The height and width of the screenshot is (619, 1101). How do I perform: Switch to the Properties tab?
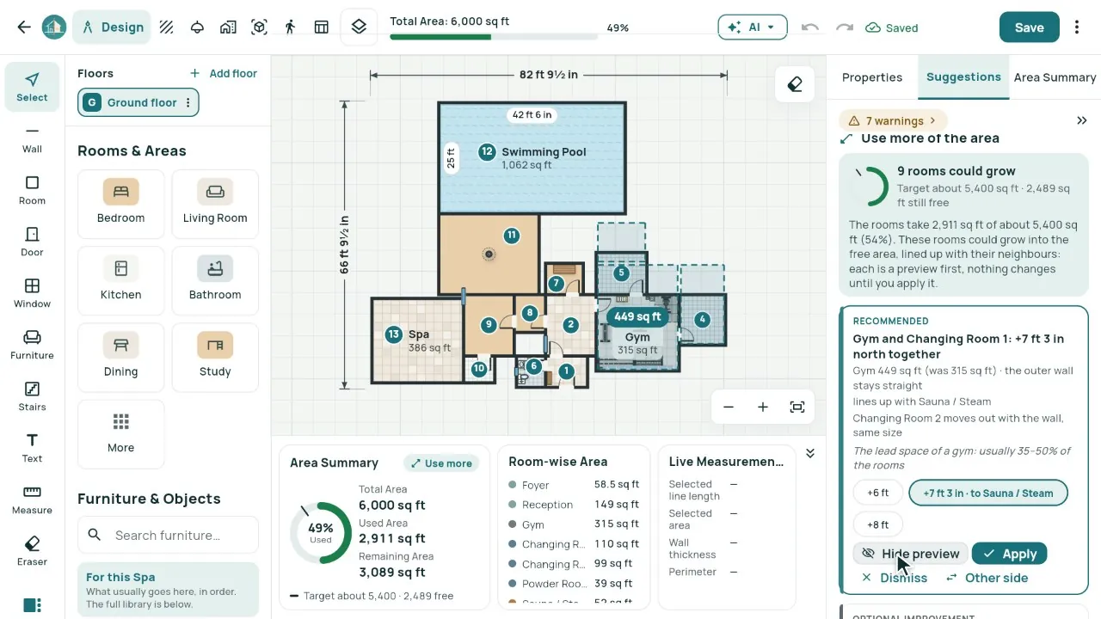872,77
